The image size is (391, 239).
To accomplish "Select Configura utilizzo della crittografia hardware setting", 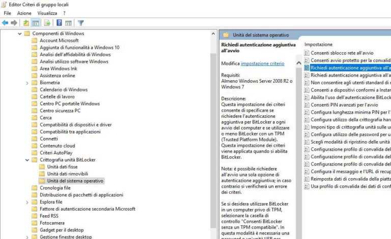I will (x=351, y=120).
